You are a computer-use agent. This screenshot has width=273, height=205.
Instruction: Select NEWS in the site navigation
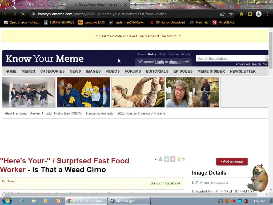point(75,71)
